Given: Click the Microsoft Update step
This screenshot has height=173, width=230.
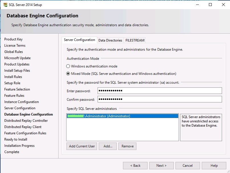Looking at the screenshot, I should (17, 58).
